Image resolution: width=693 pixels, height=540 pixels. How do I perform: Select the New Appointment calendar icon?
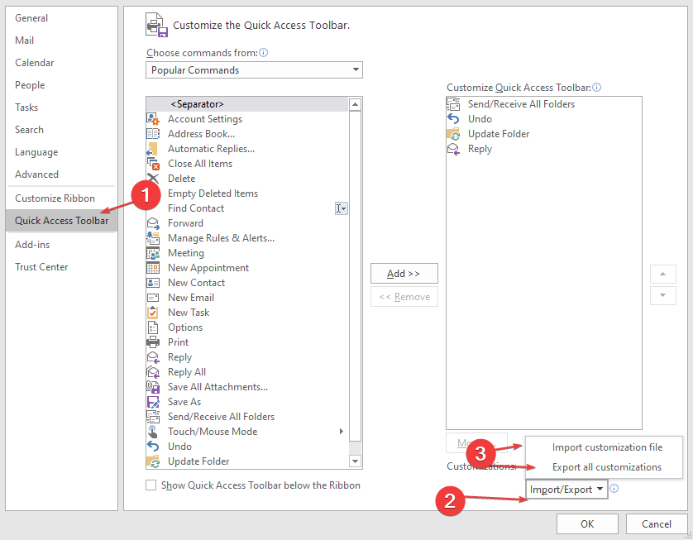coord(153,268)
